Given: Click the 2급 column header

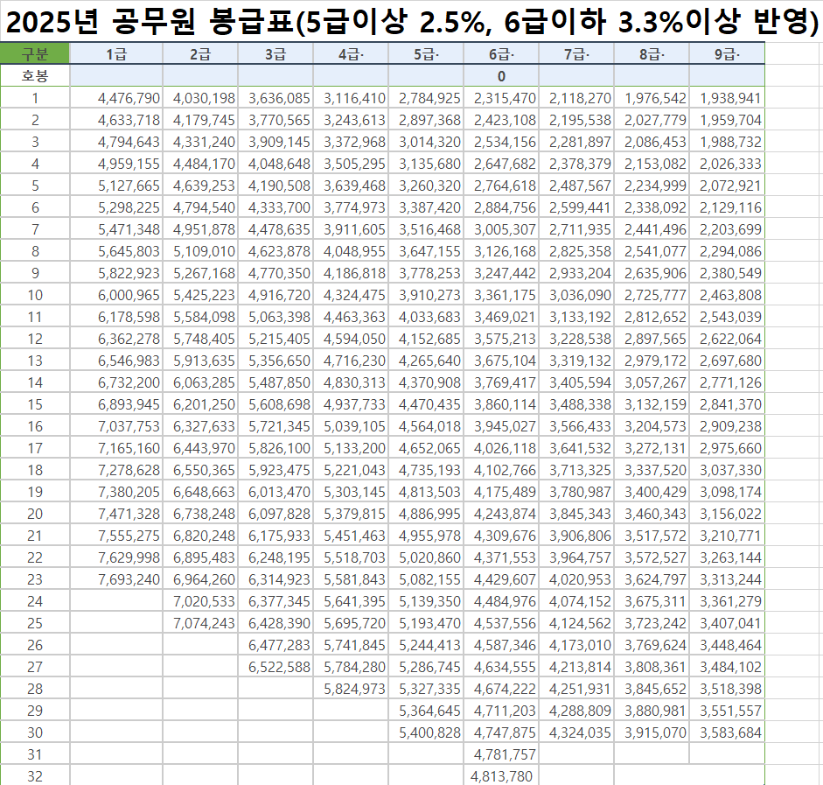Looking at the screenshot, I should [x=200, y=53].
